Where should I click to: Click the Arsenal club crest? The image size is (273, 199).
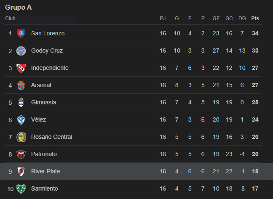[21, 85]
